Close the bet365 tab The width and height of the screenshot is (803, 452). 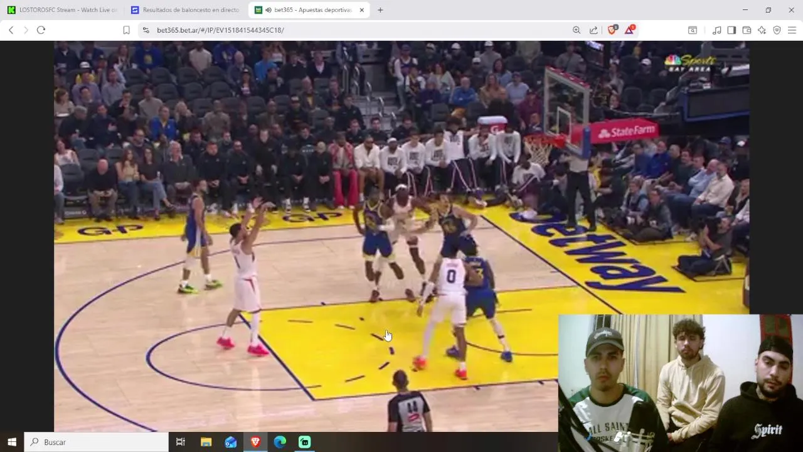click(x=362, y=10)
